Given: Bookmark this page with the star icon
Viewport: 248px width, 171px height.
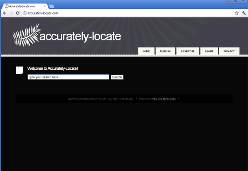Looking at the screenshot, I should 237,13.
